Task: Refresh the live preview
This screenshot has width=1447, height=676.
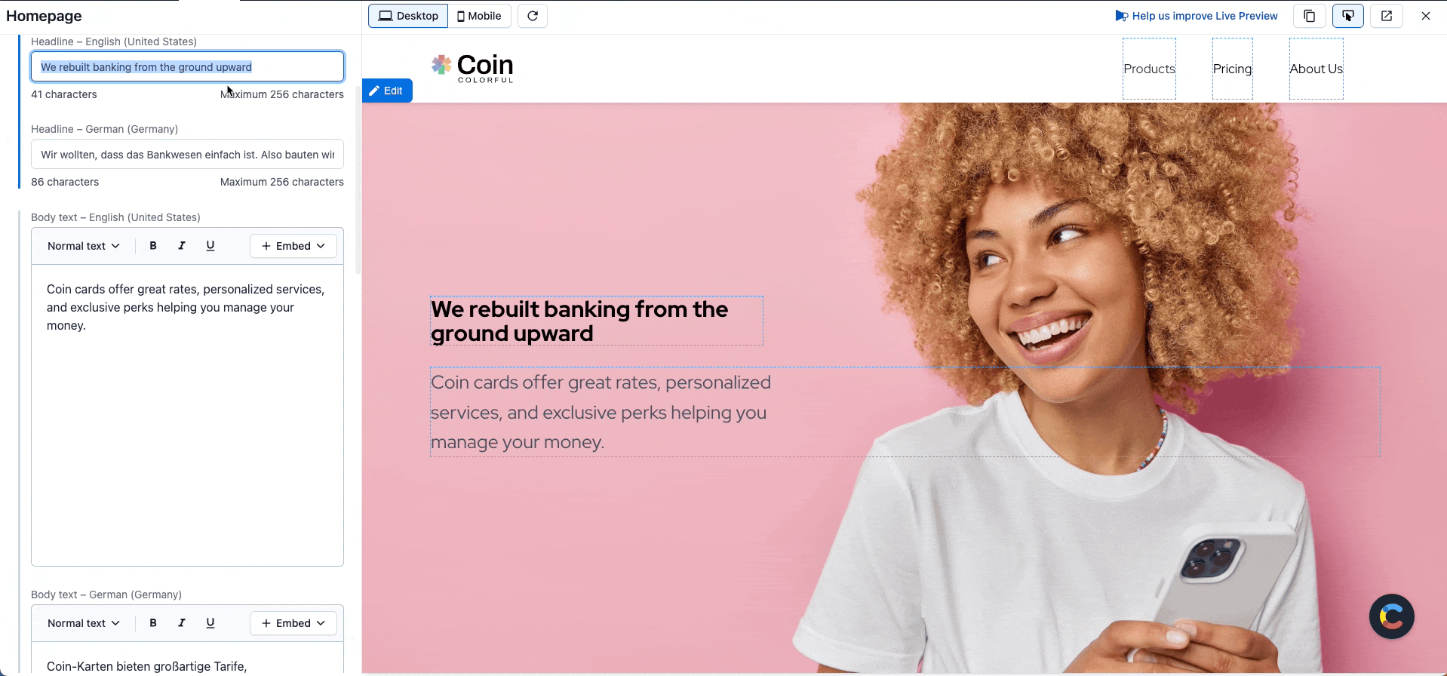Action: (x=533, y=16)
